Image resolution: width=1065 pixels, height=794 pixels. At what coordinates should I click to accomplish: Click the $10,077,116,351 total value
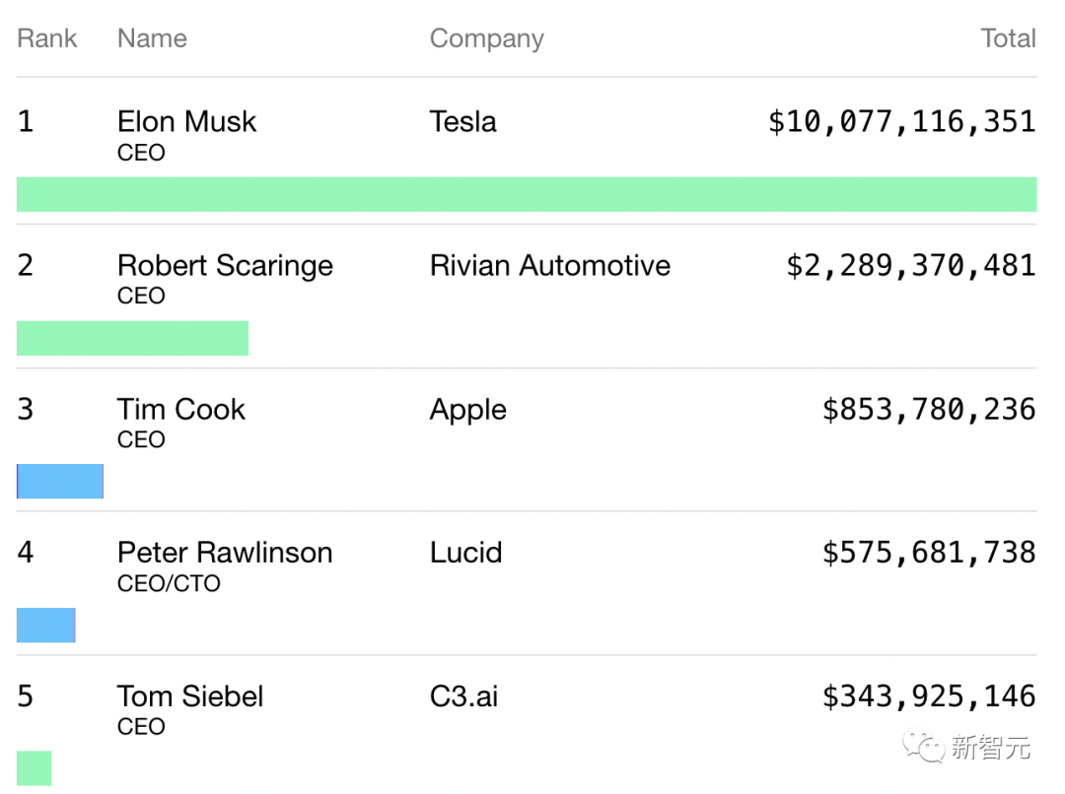click(901, 122)
